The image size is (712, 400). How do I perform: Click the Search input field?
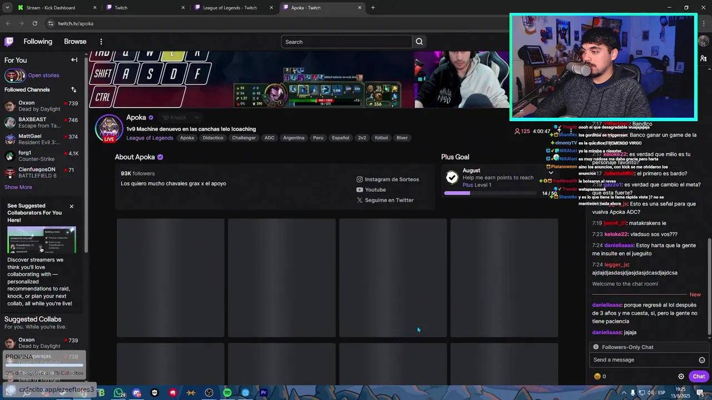(x=347, y=42)
